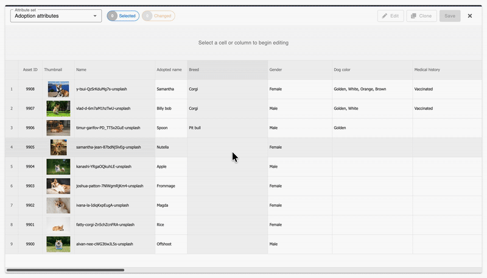The height and width of the screenshot is (278, 487).
Task: Select the Gender column header
Action: (300, 69)
